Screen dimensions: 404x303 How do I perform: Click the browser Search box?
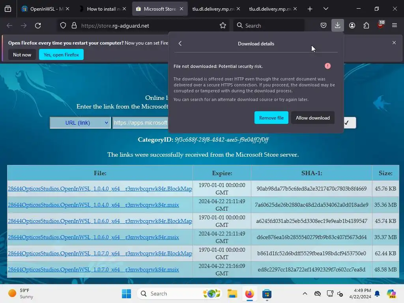tap(269, 26)
